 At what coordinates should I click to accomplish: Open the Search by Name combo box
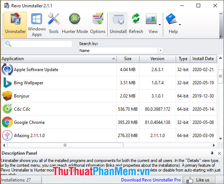(x=121, y=51)
